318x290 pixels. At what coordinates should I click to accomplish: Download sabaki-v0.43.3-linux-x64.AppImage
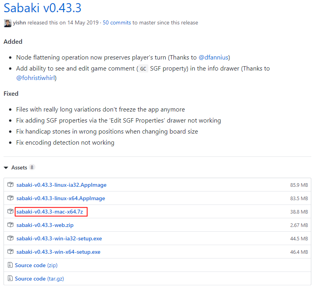(61, 199)
